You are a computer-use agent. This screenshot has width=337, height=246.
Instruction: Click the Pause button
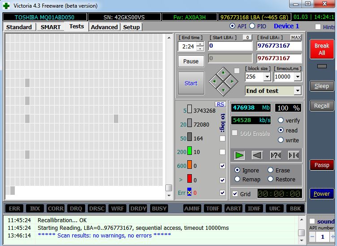click(191, 61)
